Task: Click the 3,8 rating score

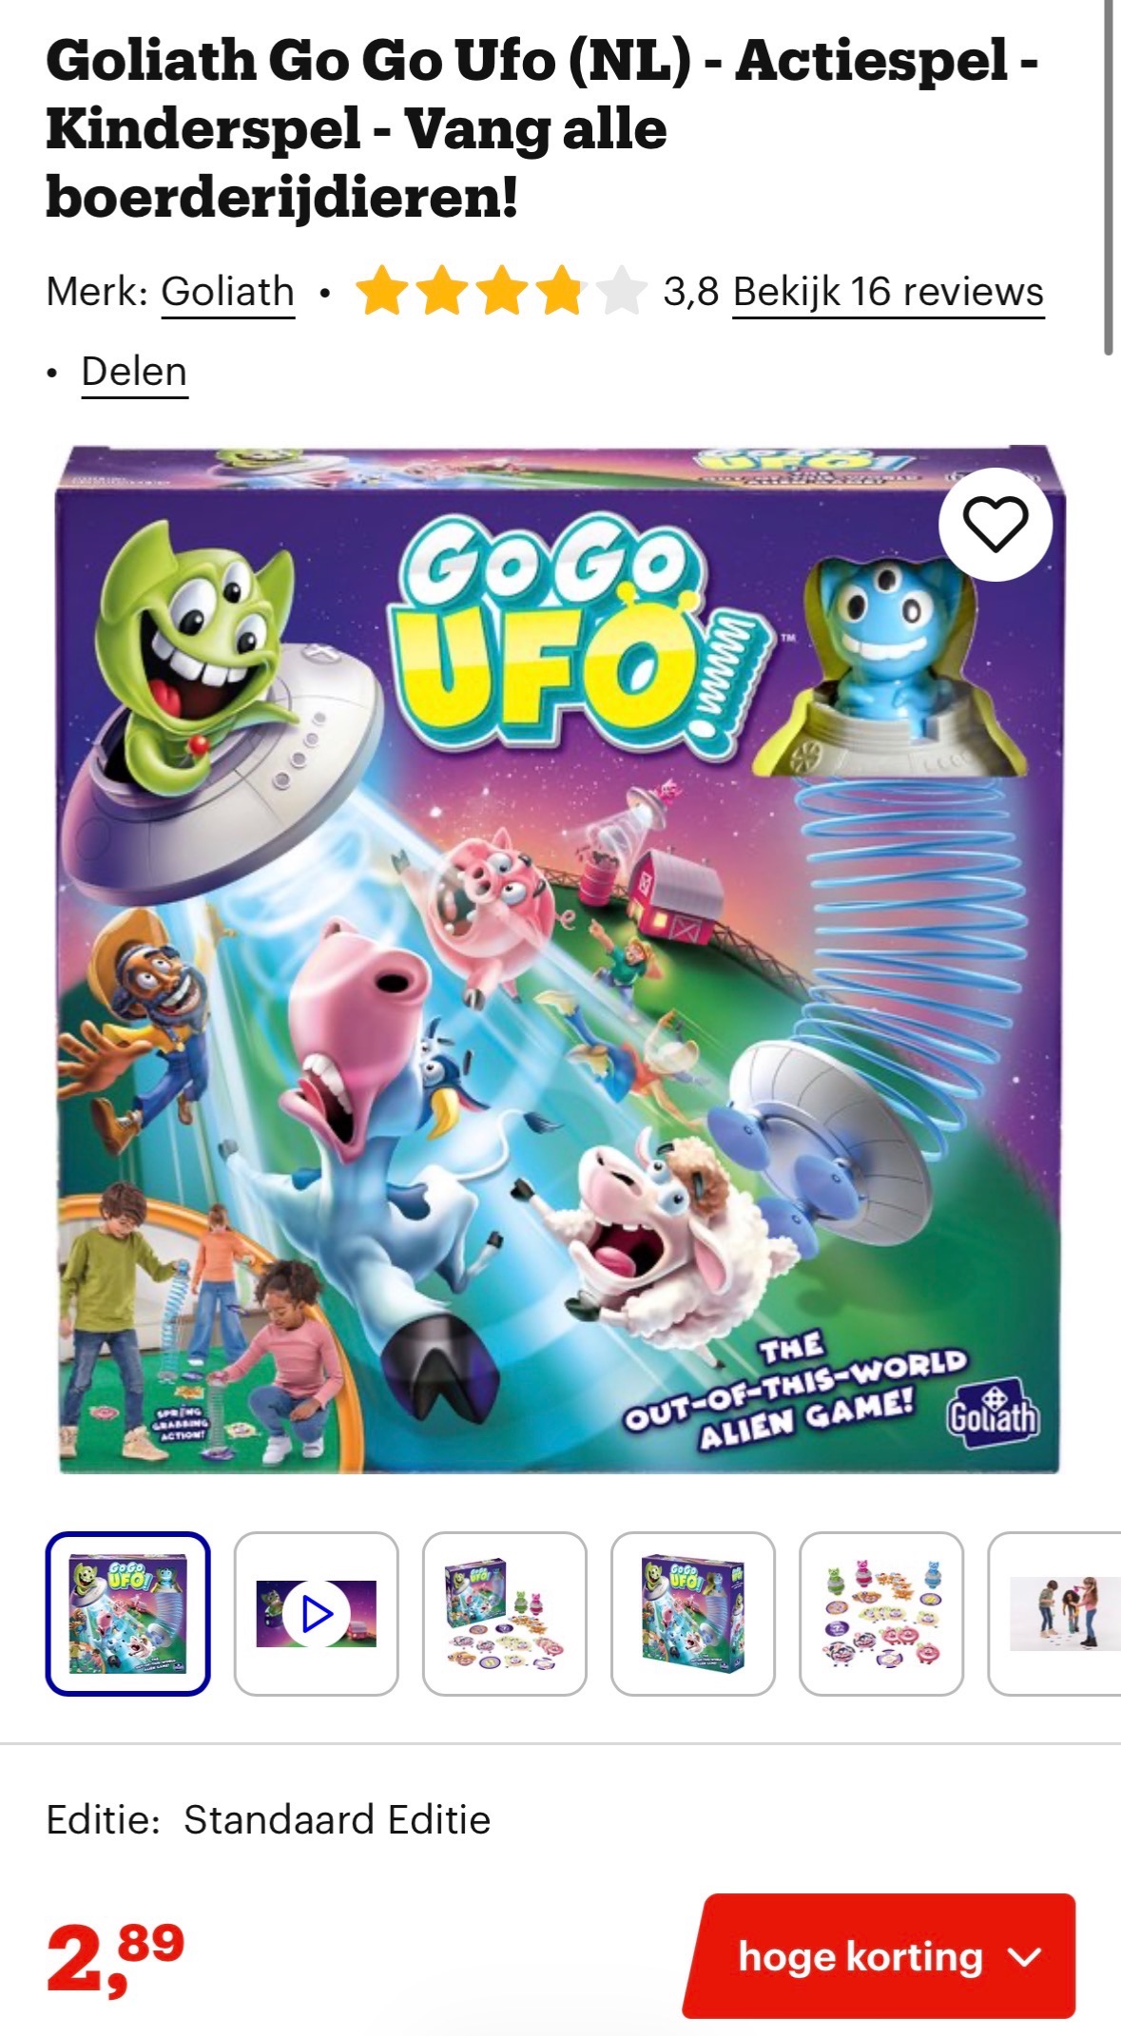Action: (x=691, y=292)
